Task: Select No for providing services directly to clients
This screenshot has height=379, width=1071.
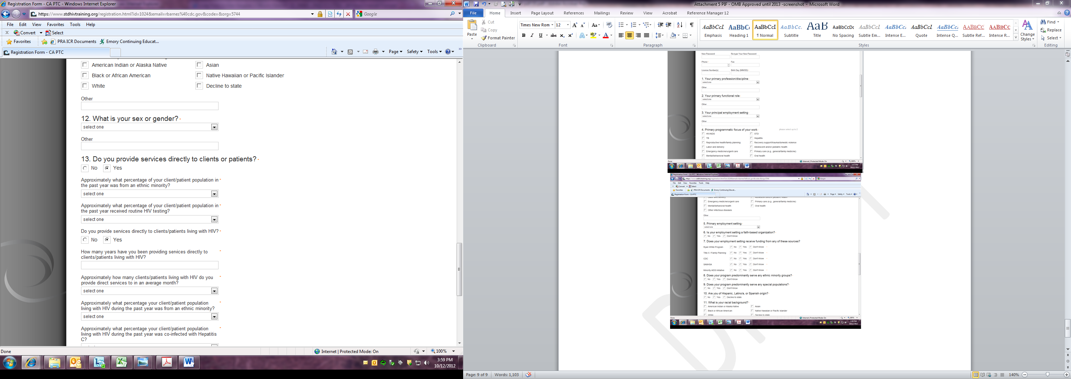Action: (85, 168)
